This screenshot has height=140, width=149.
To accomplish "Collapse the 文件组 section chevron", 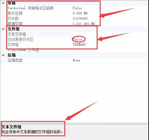I will [3, 29].
